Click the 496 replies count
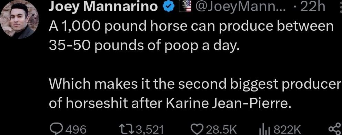This screenshot has width=342, height=135. (76, 130)
